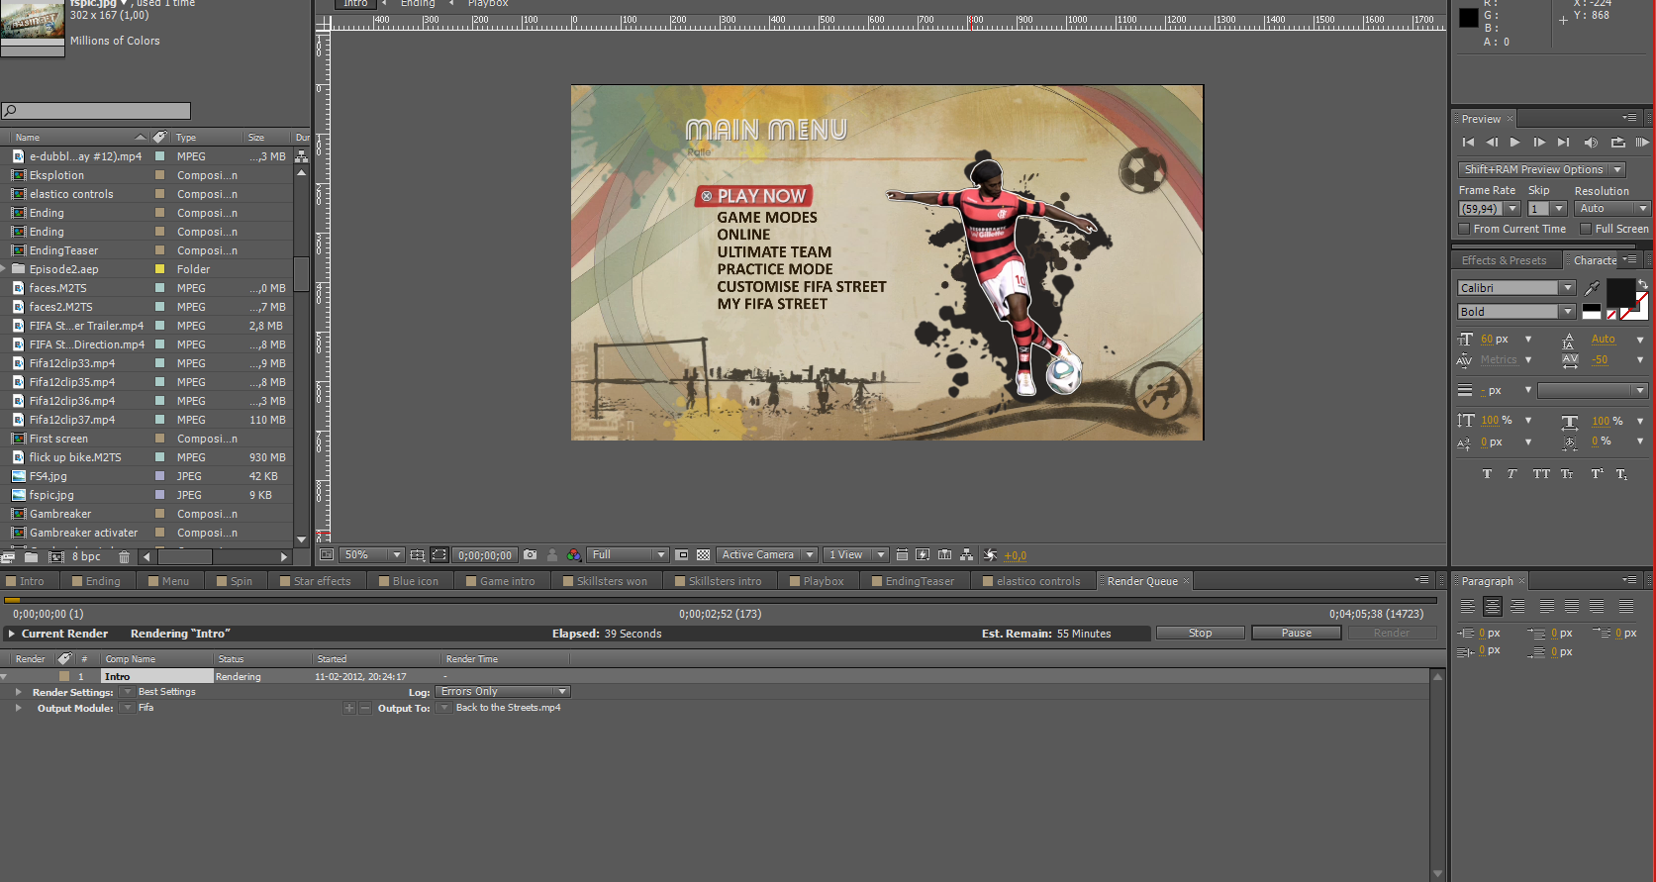Delete selected project item with trash icon
The image size is (1656, 882).
[x=124, y=557]
